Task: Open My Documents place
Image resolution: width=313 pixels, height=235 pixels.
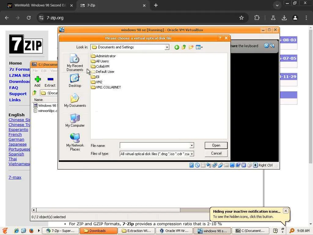Action: tap(75, 100)
